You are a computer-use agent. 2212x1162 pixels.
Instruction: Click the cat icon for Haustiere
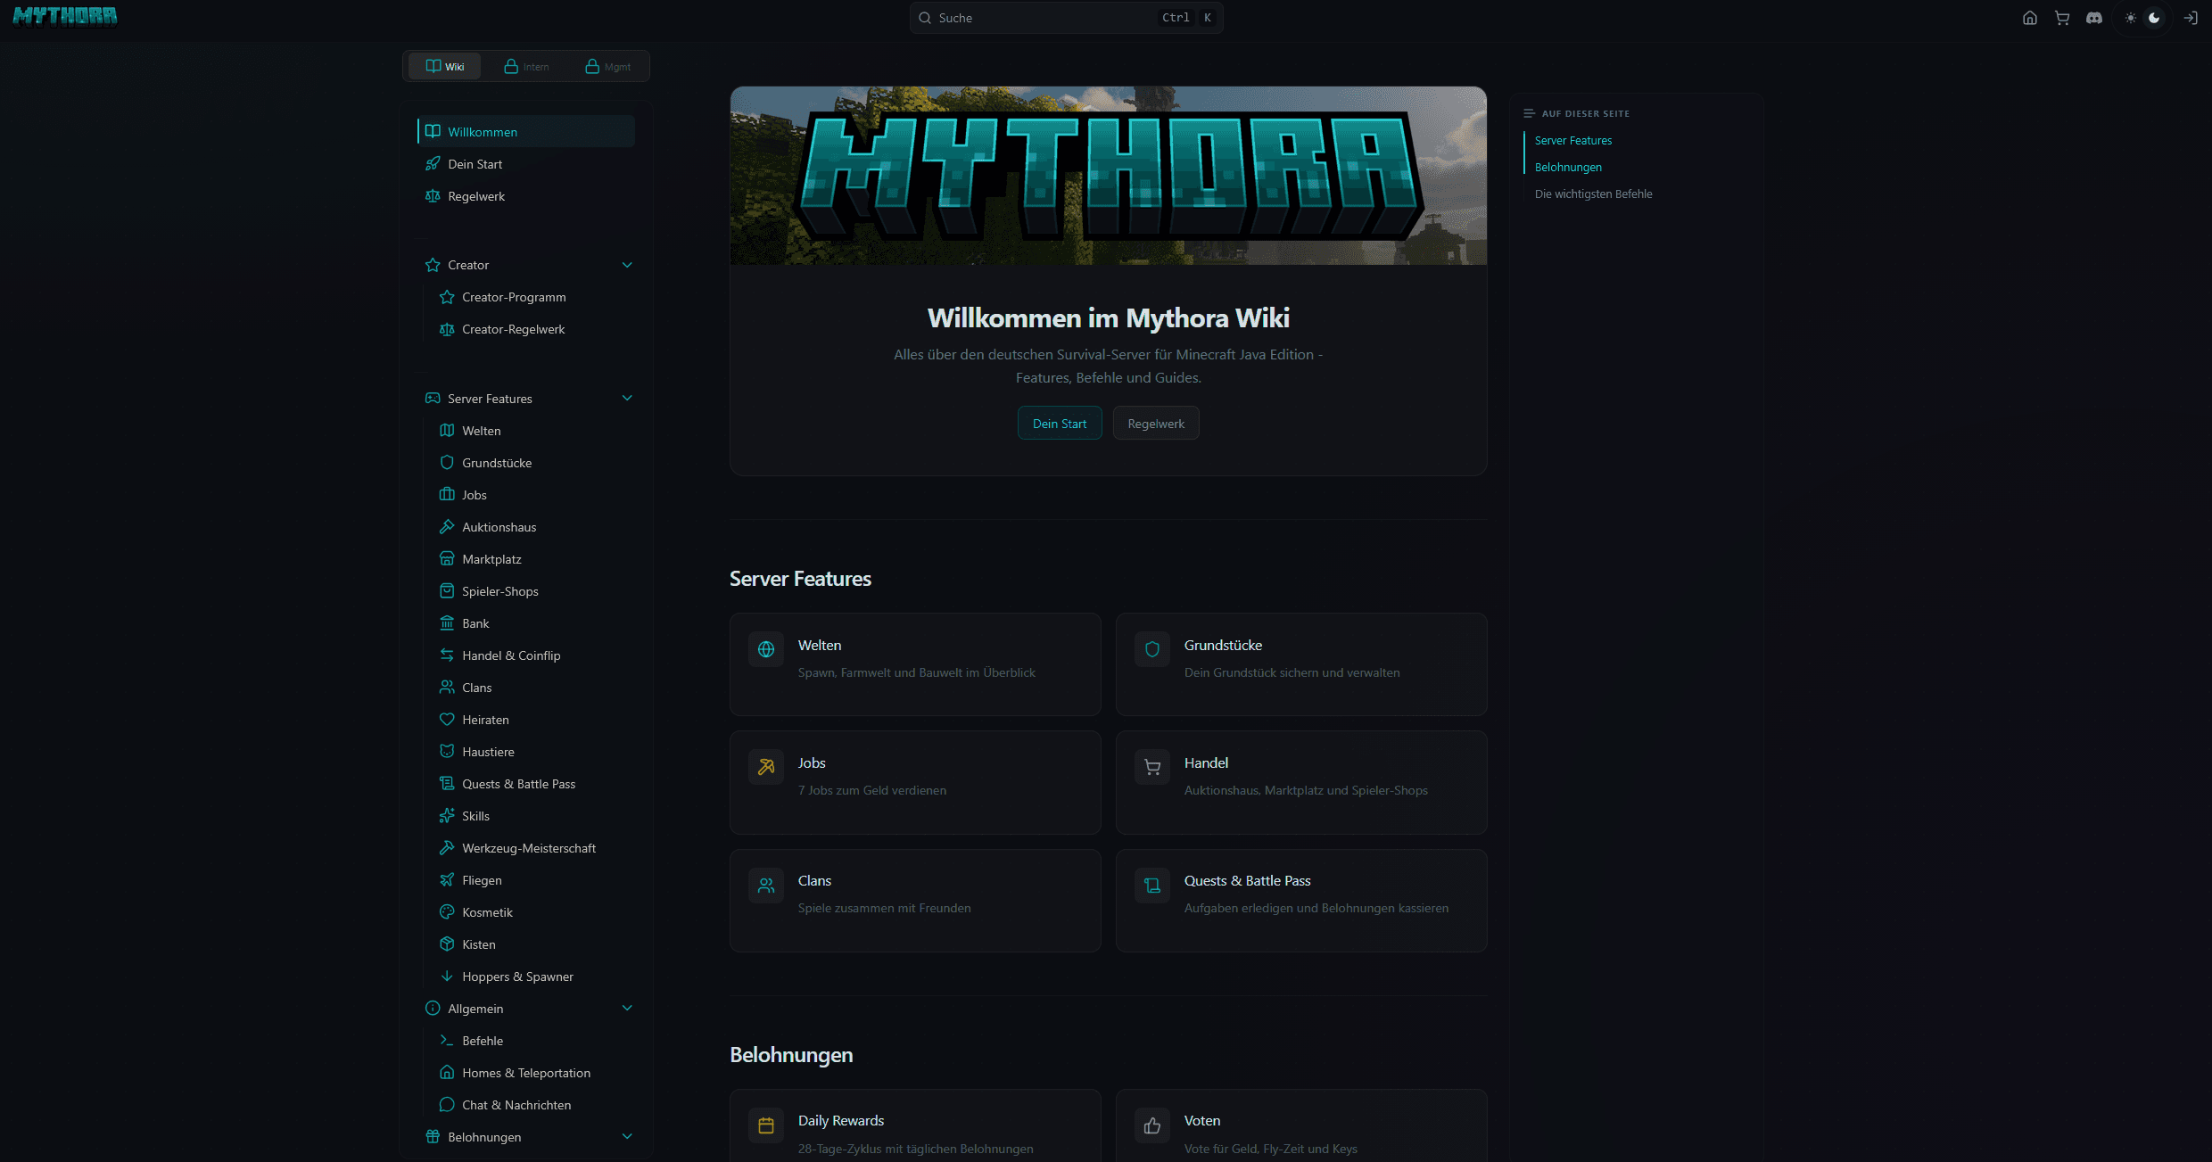tap(447, 751)
